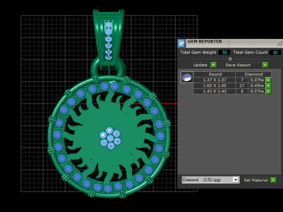The width and height of the screenshot is (283, 212).
Task: Click the Round column header
Action: (215, 74)
